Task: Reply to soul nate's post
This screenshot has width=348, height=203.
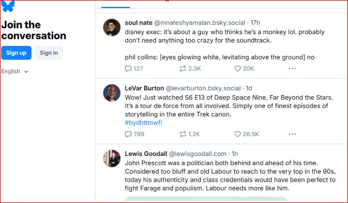Action: coord(134,68)
